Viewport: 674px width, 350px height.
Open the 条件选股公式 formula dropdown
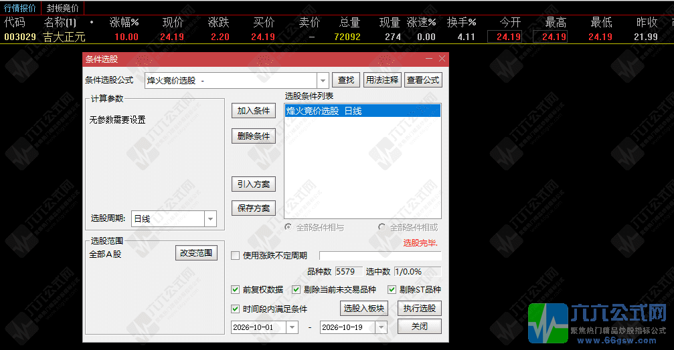tap(323, 80)
